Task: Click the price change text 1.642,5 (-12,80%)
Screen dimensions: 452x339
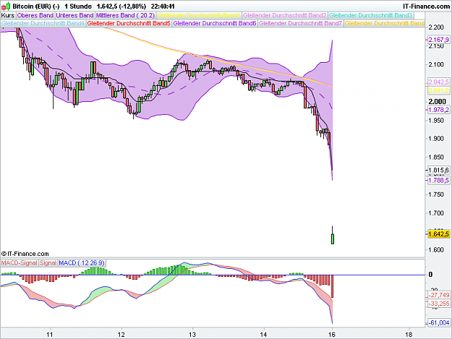Action: (121, 6)
